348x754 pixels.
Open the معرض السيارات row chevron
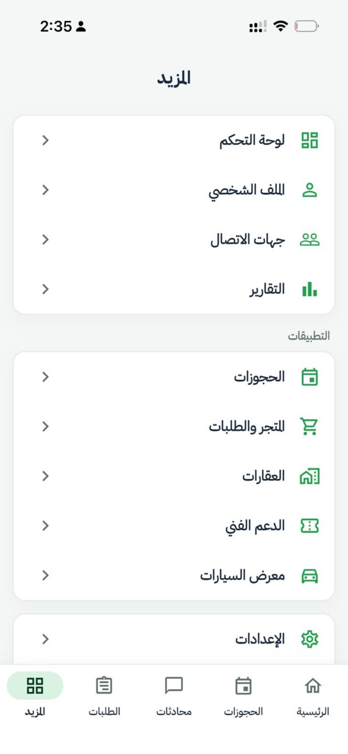pyautogui.click(x=46, y=576)
